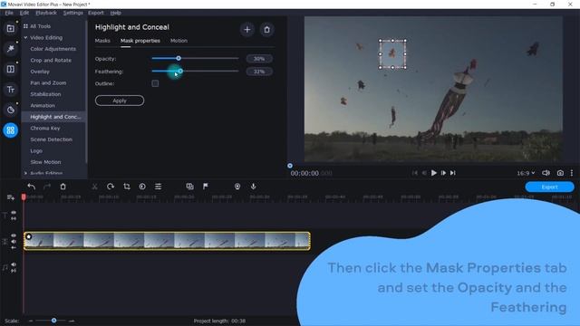
Task: Select Crop and Rotate tool
Action: [x=51, y=61]
